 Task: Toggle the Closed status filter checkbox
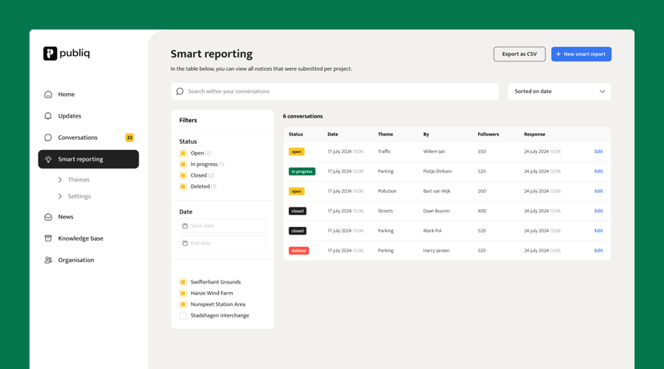[x=183, y=175]
